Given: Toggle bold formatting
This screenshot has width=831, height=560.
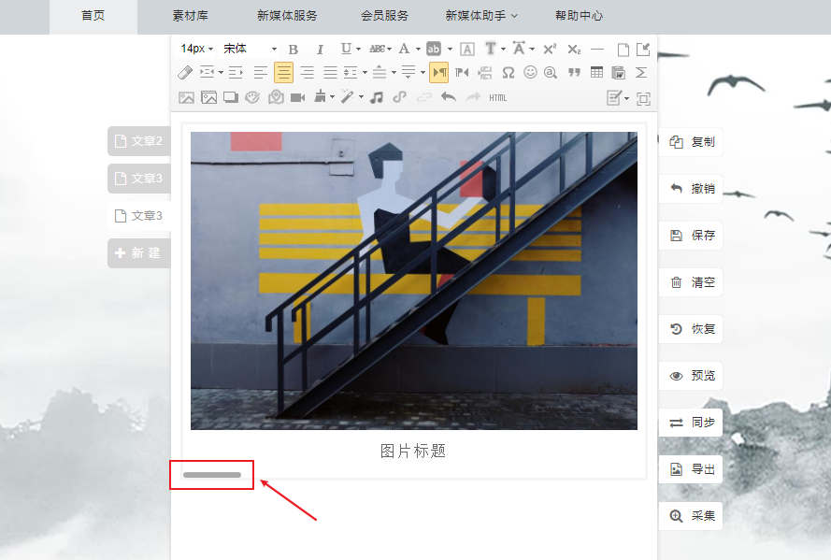Looking at the screenshot, I should (x=294, y=50).
